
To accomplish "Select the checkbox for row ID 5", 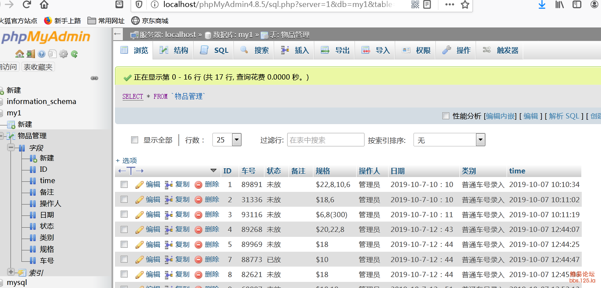I will [124, 244].
